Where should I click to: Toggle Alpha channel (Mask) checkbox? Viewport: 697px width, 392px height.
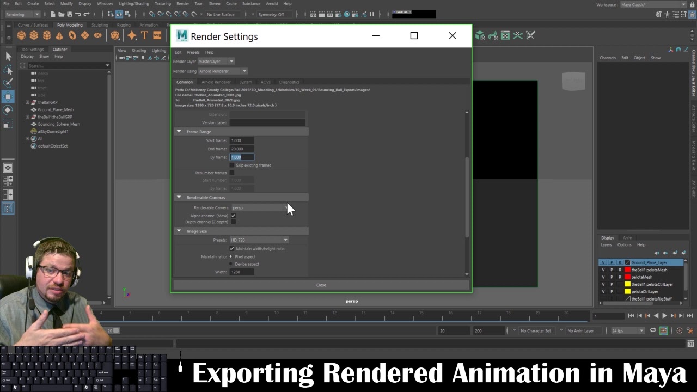[233, 216]
